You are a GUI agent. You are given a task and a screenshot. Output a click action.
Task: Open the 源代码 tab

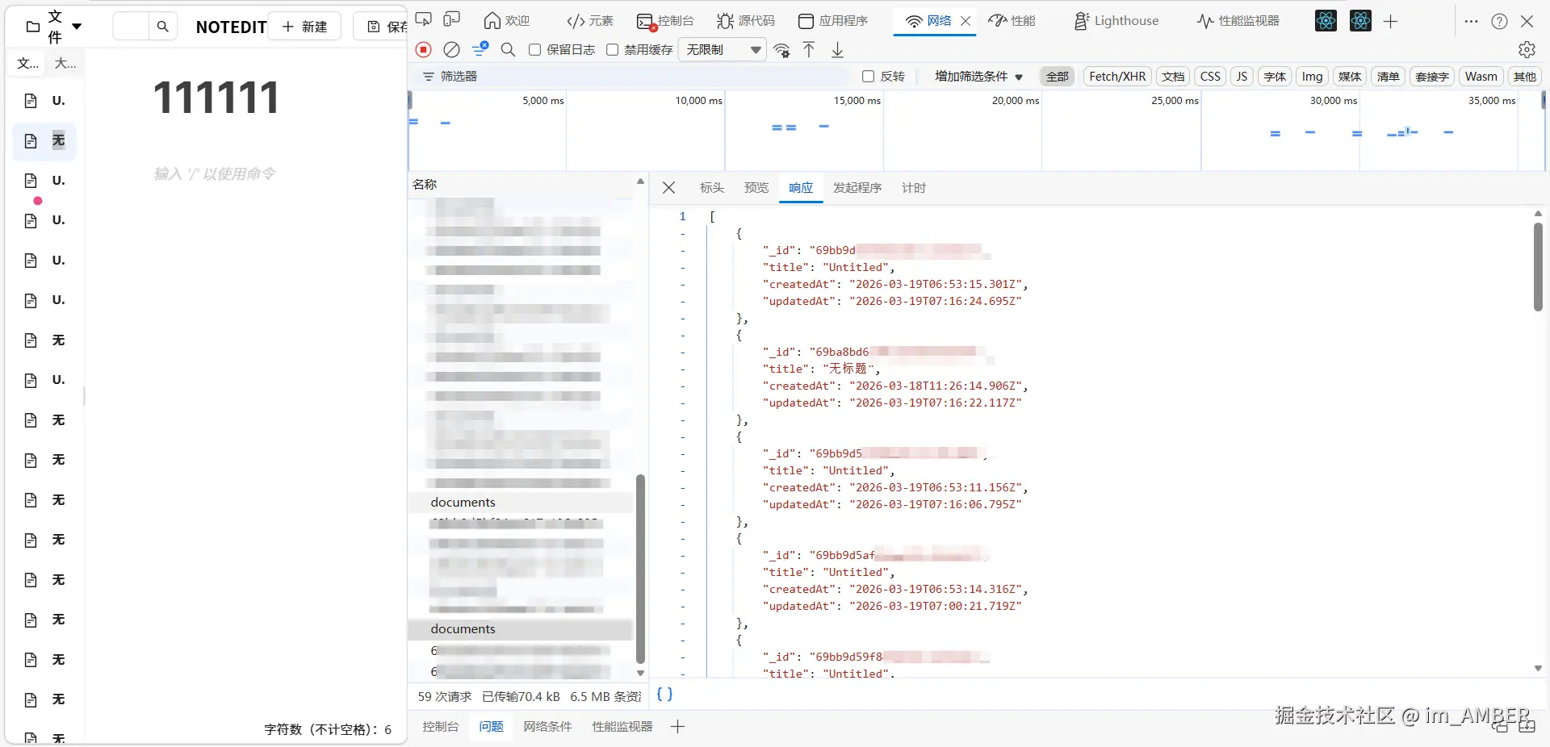click(746, 21)
